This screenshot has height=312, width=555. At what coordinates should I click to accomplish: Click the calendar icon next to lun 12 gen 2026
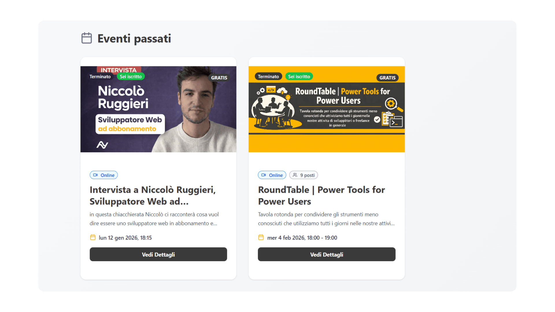coord(93,237)
